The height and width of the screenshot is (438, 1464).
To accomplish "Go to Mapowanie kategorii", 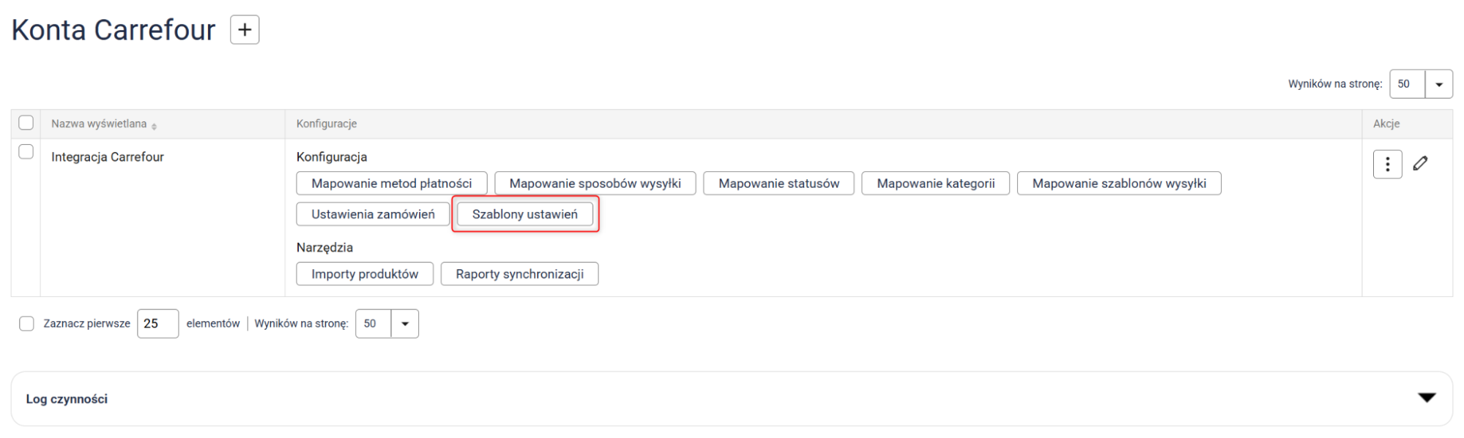I will pos(935,184).
